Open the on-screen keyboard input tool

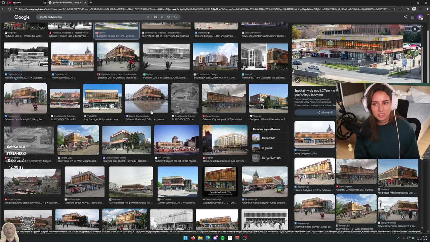pyautogui.click(x=156, y=17)
